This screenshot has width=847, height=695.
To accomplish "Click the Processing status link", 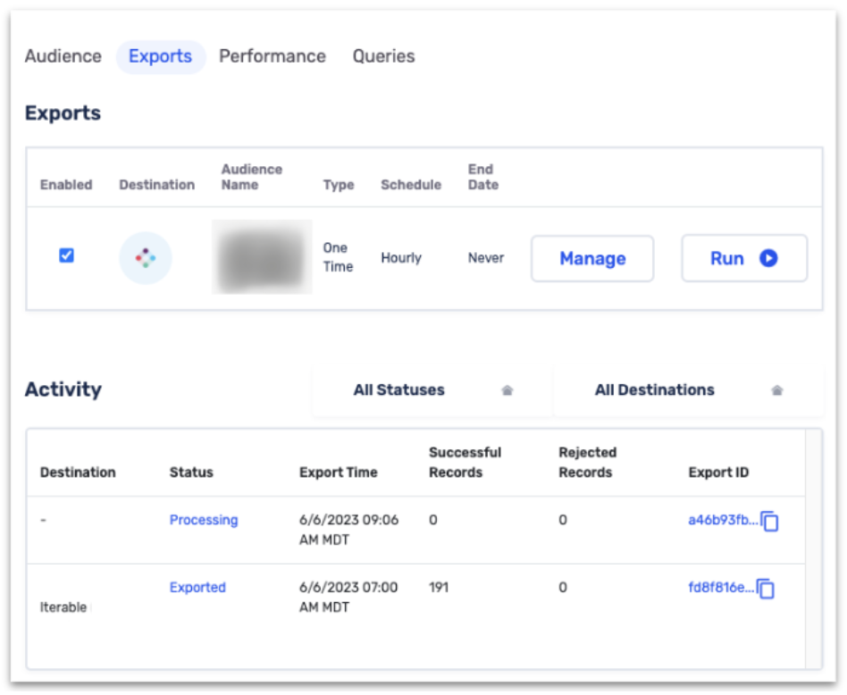I will tap(204, 520).
